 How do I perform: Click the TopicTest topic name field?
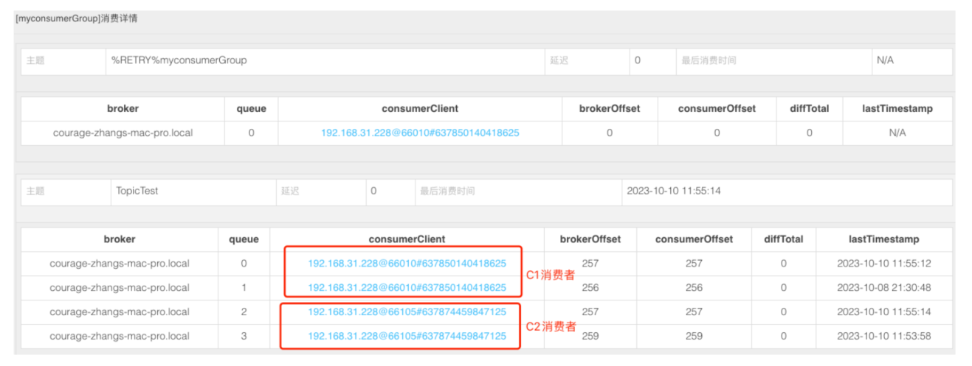[137, 191]
